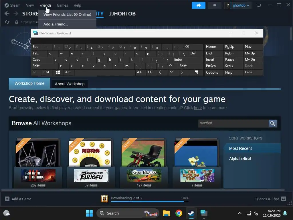Screen dimensions: 293x220
Task: Open Steam notifications bell
Action: (215, 5)
